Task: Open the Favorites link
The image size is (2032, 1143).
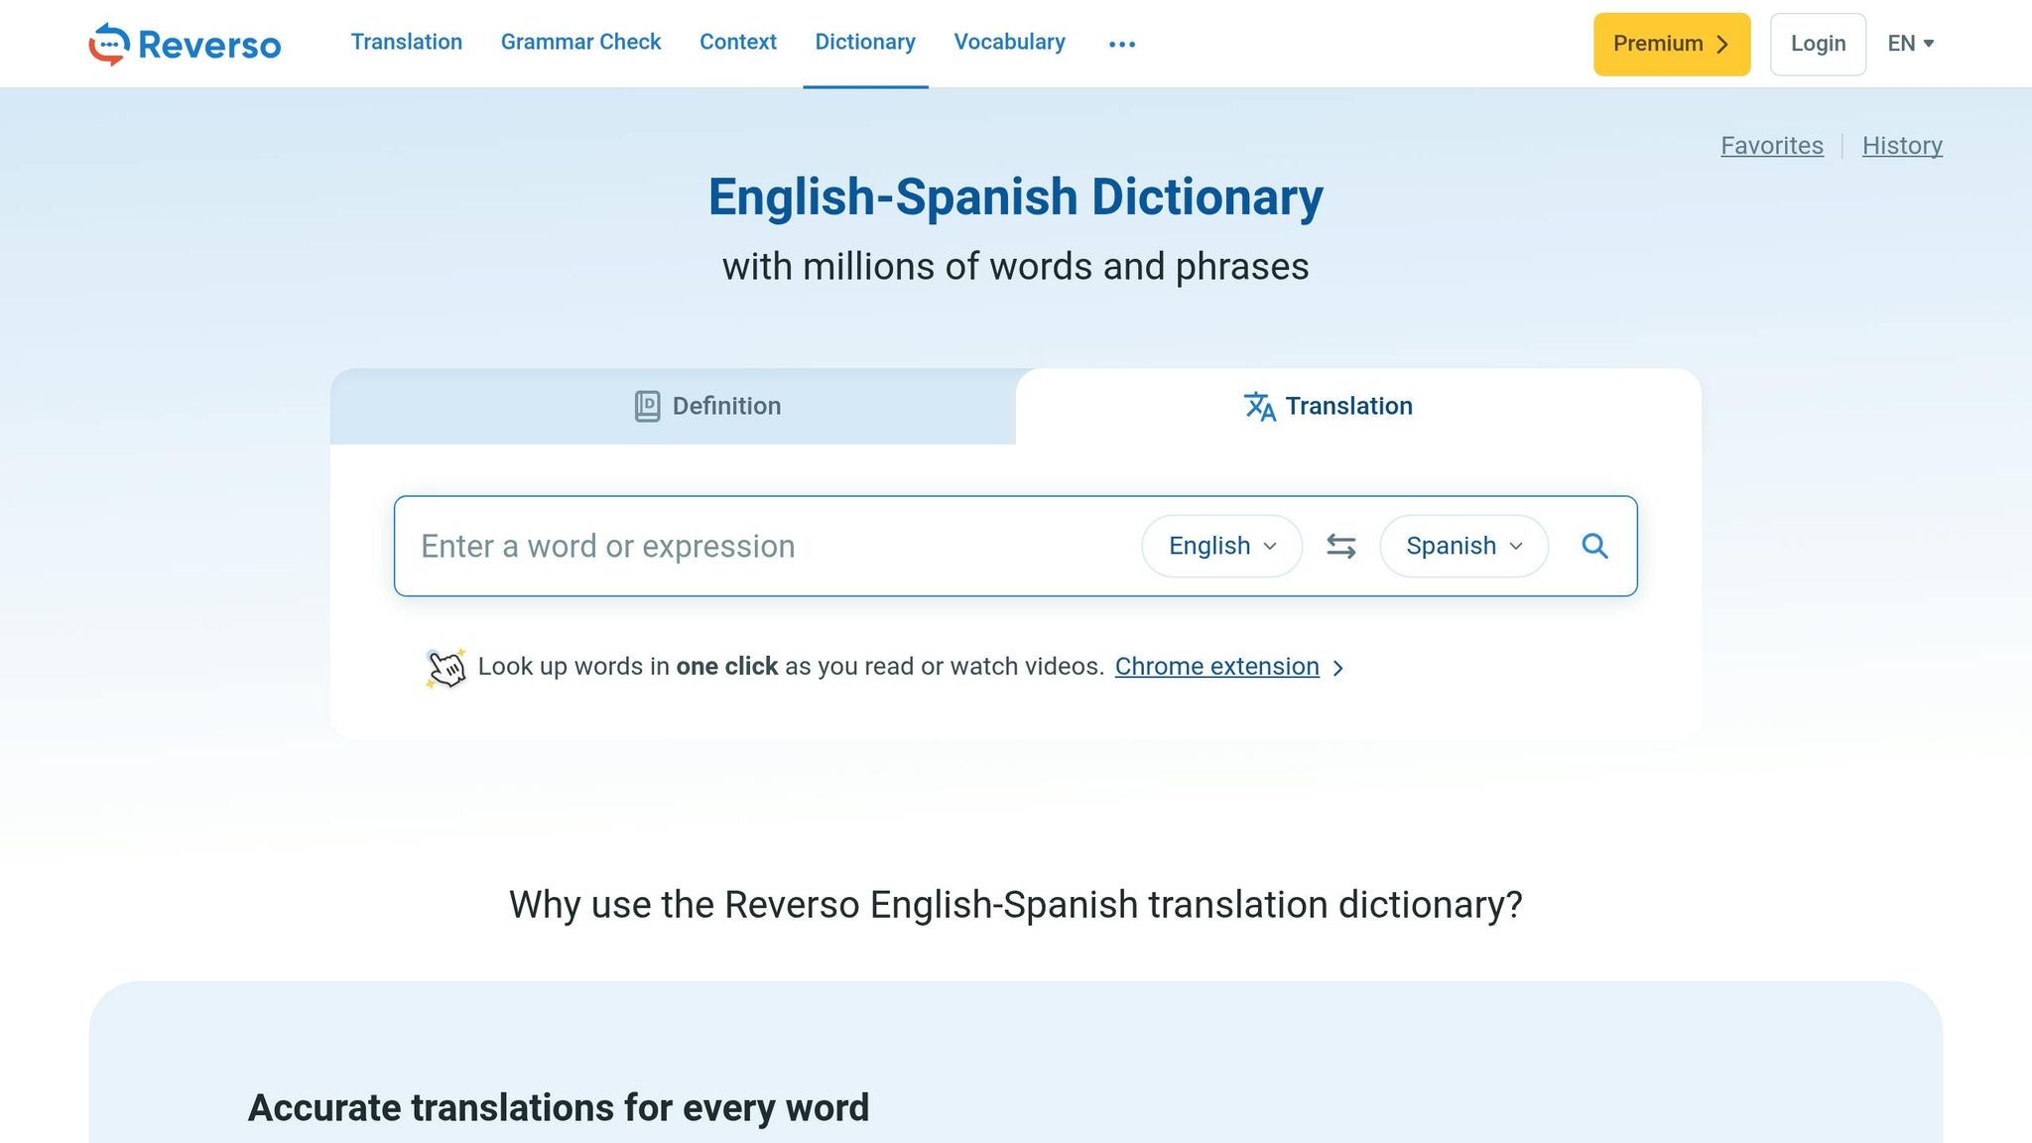Action: coord(1771,146)
